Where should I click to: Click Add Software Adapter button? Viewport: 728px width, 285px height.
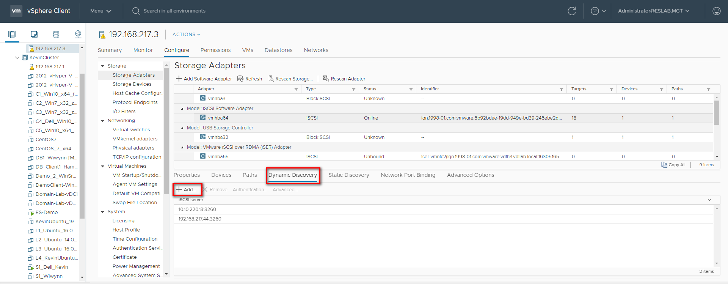coord(204,79)
